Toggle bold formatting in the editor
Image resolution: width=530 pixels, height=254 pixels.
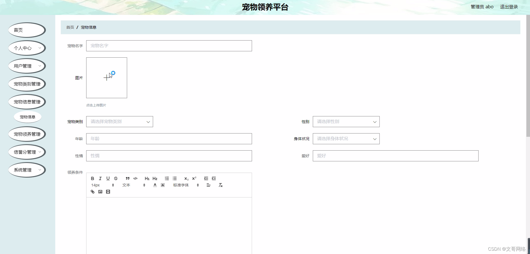[92, 178]
